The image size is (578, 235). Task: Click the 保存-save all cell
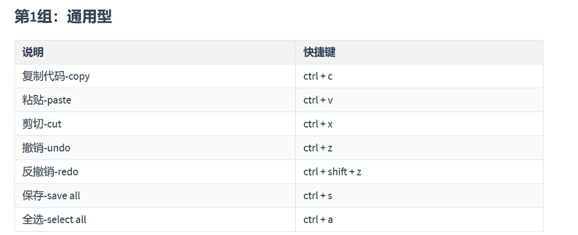tap(155, 195)
